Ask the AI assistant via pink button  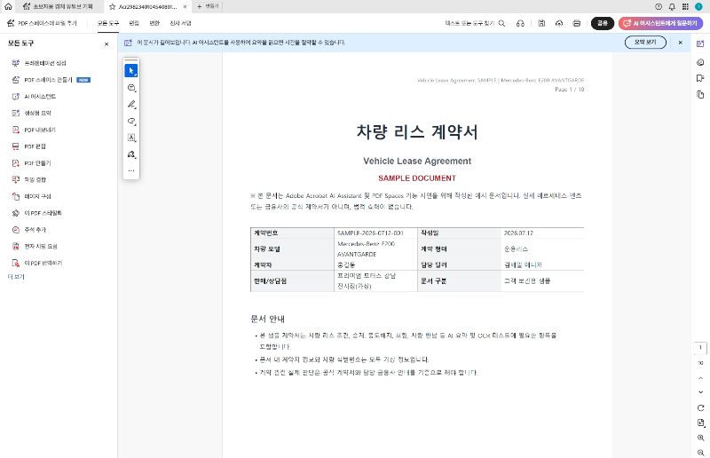pos(660,23)
